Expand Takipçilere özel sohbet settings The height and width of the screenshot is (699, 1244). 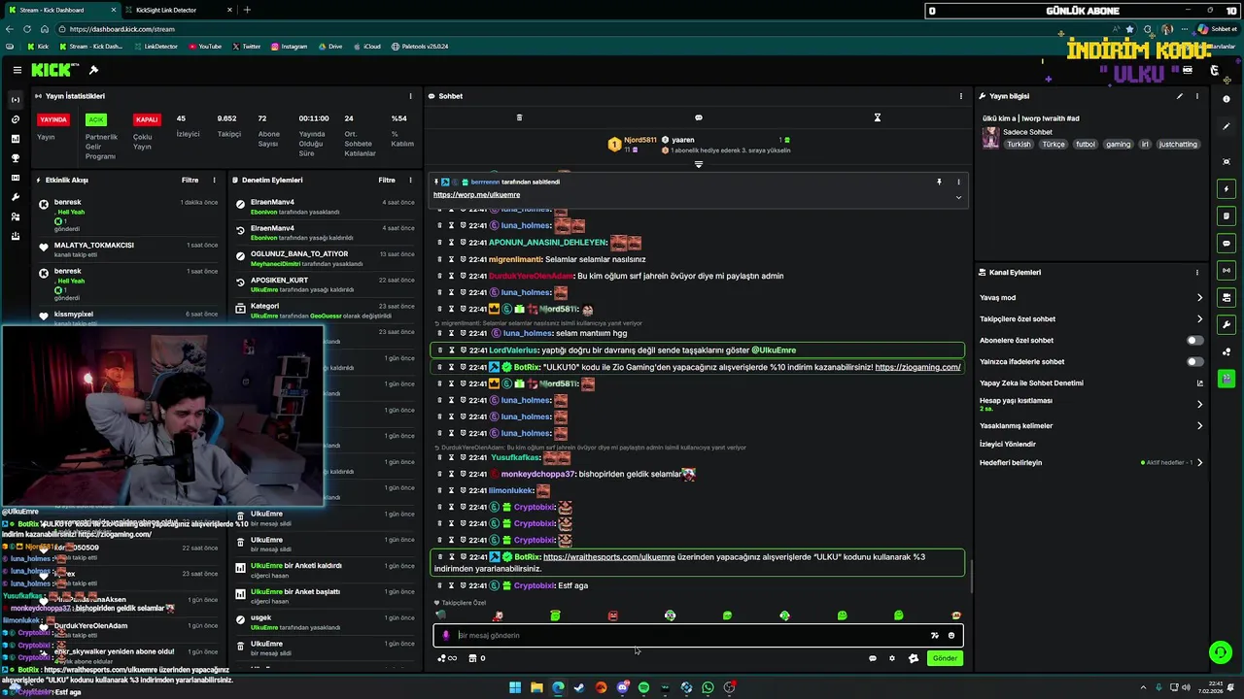point(1091,319)
